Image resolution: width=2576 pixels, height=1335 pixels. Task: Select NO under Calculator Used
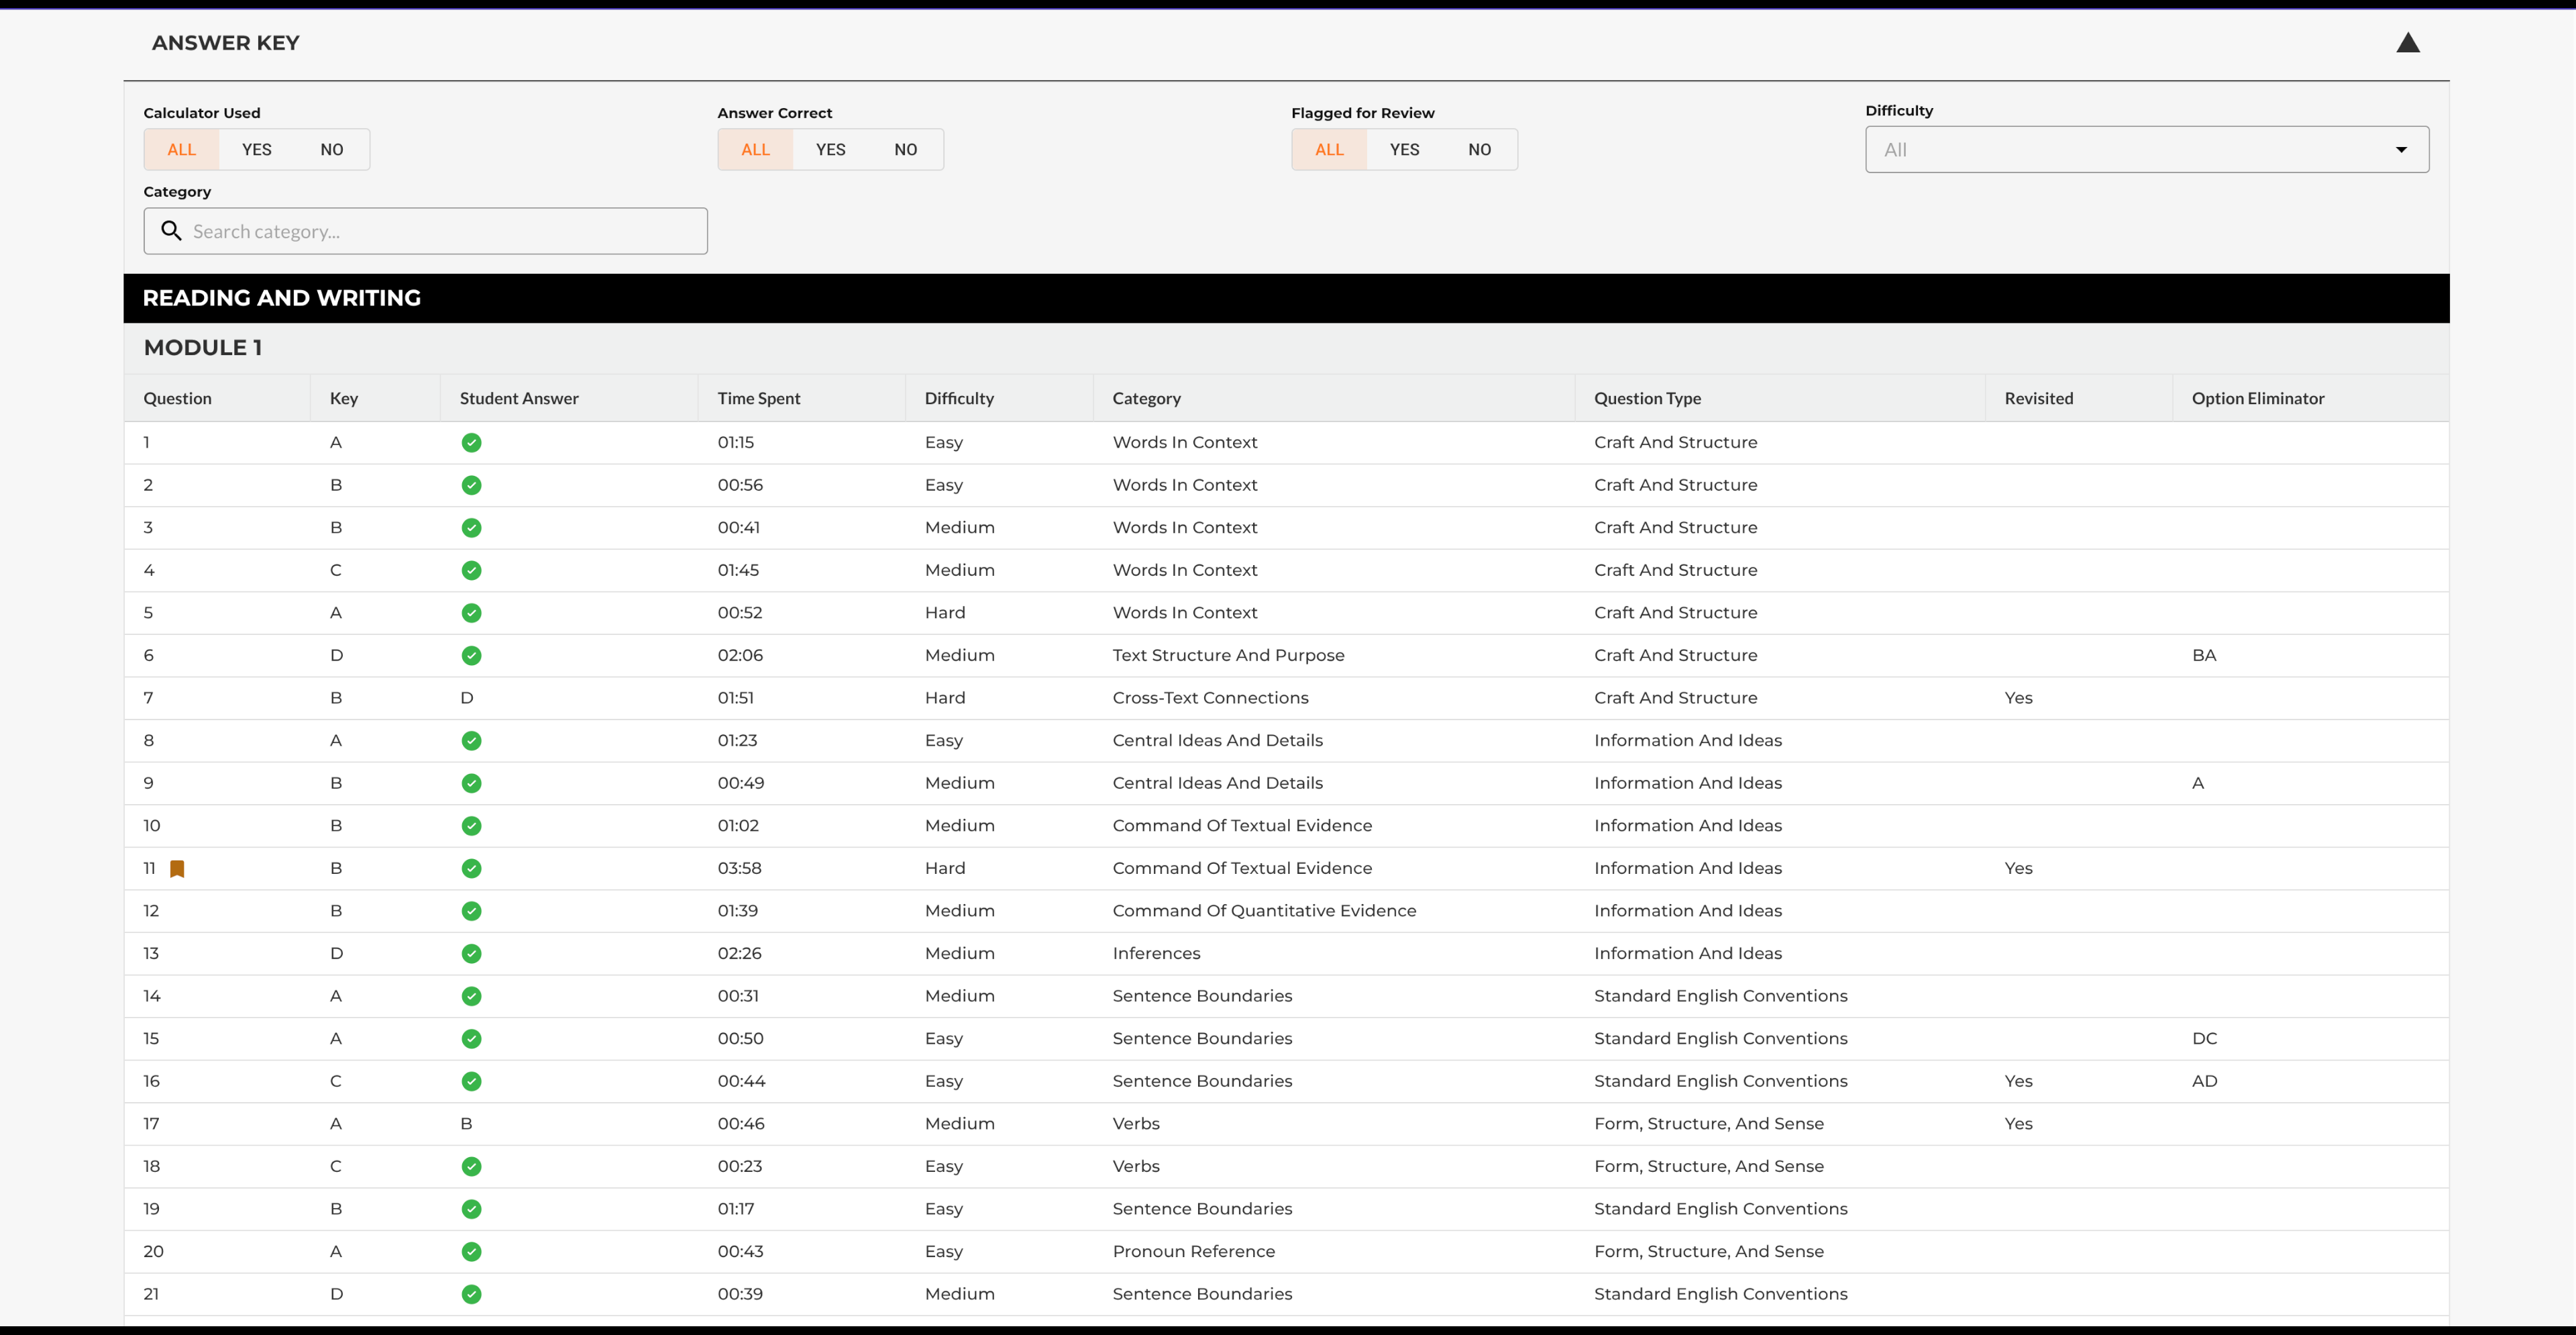pyautogui.click(x=331, y=149)
